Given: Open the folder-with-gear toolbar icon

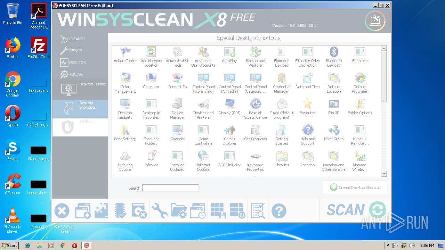Looking at the screenshot, I should 179,211.
